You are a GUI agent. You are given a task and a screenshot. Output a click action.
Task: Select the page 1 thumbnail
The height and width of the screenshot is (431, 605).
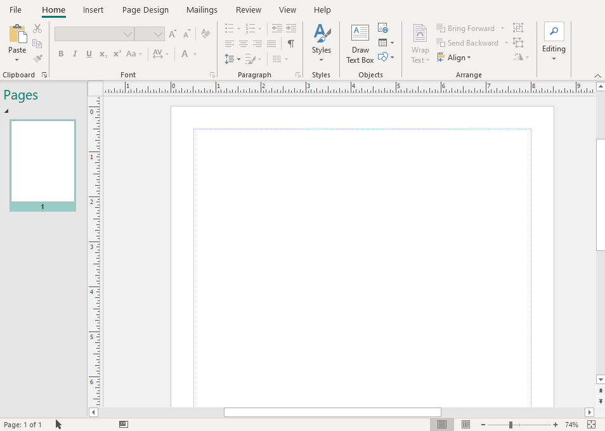coord(42,161)
